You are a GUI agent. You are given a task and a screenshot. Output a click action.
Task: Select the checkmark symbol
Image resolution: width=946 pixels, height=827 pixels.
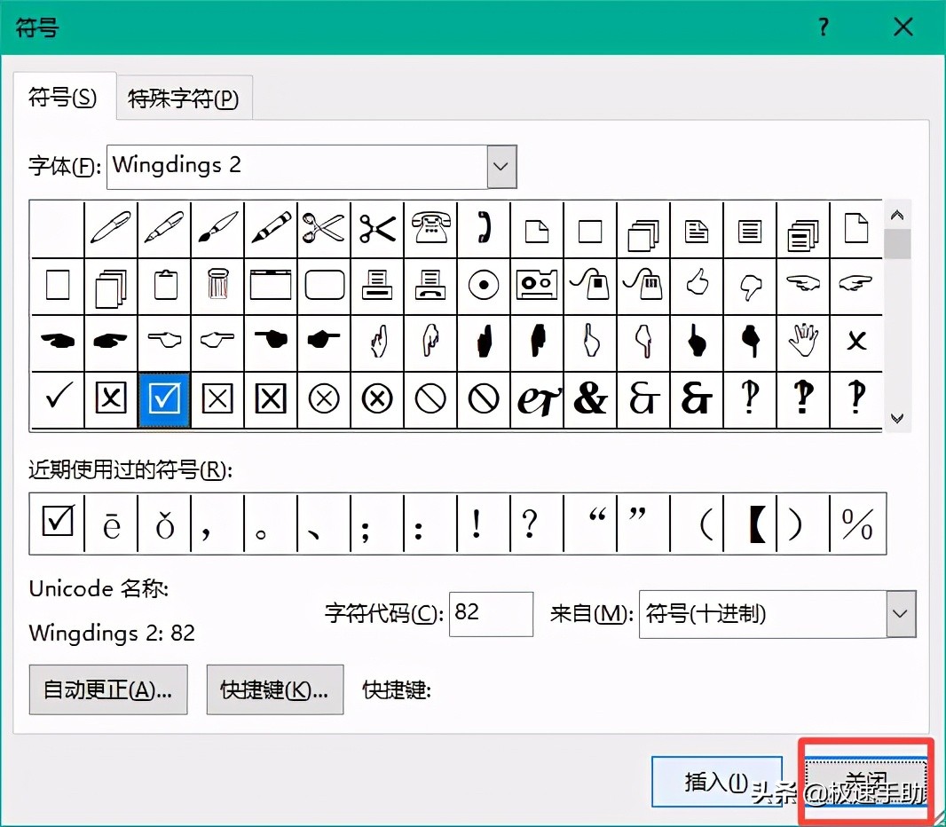pos(57,398)
